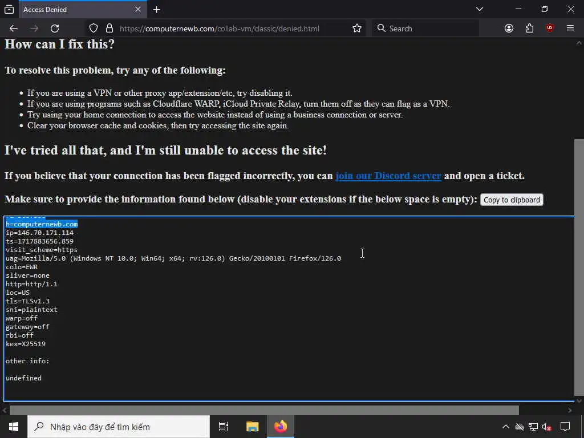Click the h=computernewb.com line
The height and width of the screenshot is (438, 584).
pyautogui.click(x=42, y=224)
